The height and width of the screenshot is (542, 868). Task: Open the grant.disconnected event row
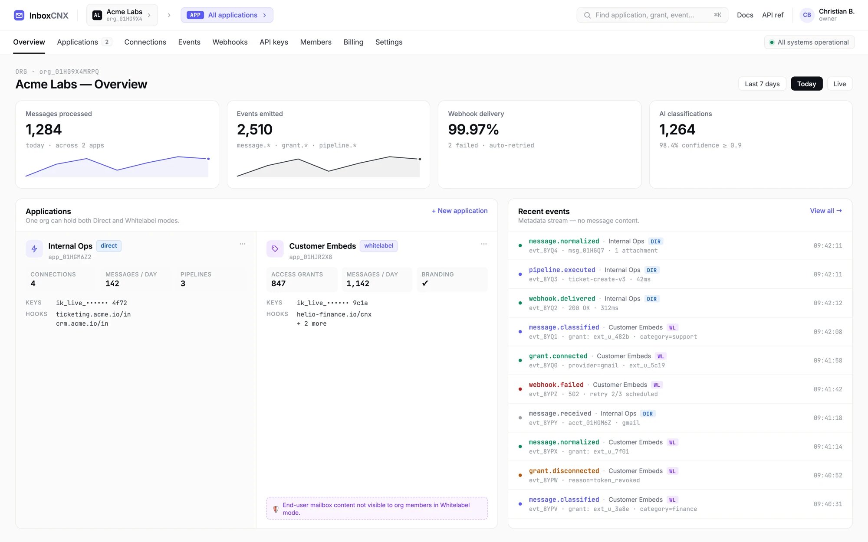[680, 476]
